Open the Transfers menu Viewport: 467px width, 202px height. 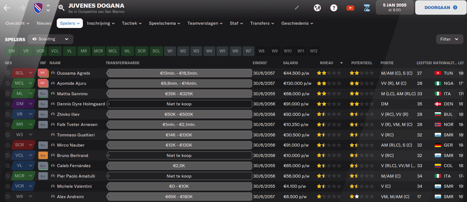(262, 23)
